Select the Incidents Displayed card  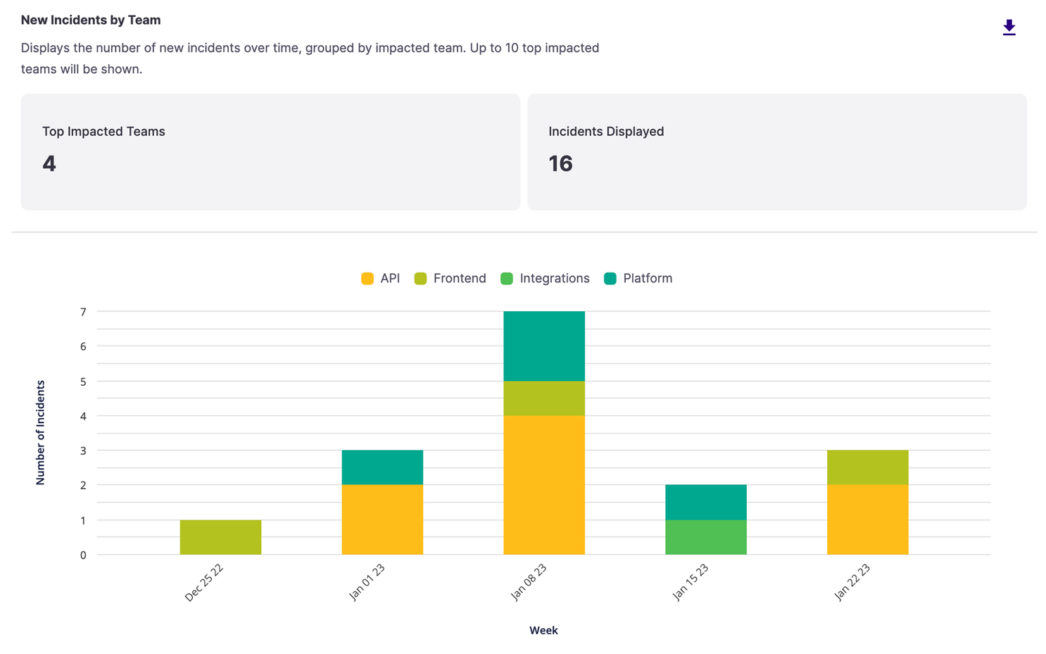(777, 152)
